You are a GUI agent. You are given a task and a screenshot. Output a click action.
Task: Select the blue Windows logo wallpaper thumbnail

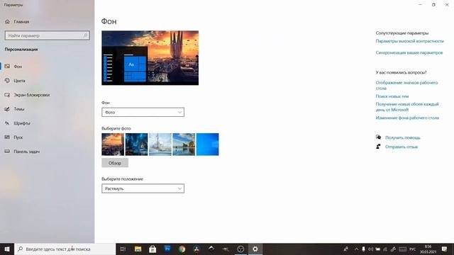pyautogui.click(x=208, y=144)
